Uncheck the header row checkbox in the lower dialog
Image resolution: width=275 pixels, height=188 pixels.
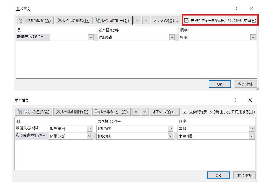point(185,112)
